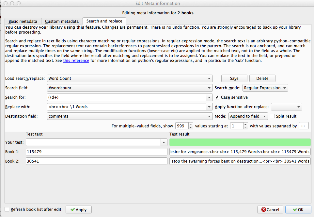Switch to the Basic metadata tab
The width and height of the screenshot is (314, 217).
click(23, 22)
